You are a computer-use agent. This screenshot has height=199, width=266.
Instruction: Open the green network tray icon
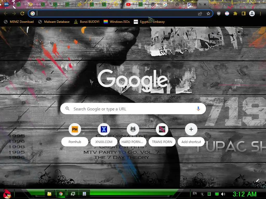[217, 194]
